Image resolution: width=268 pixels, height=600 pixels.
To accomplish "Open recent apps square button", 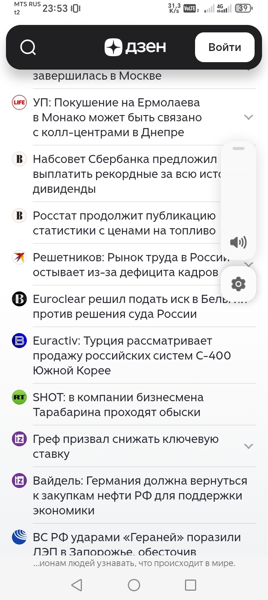I will [191, 585].
